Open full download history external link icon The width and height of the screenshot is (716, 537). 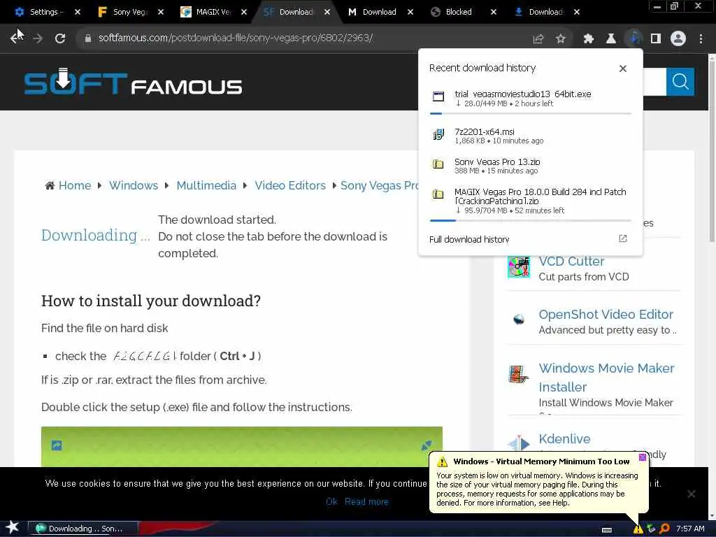tap(623, 239)
